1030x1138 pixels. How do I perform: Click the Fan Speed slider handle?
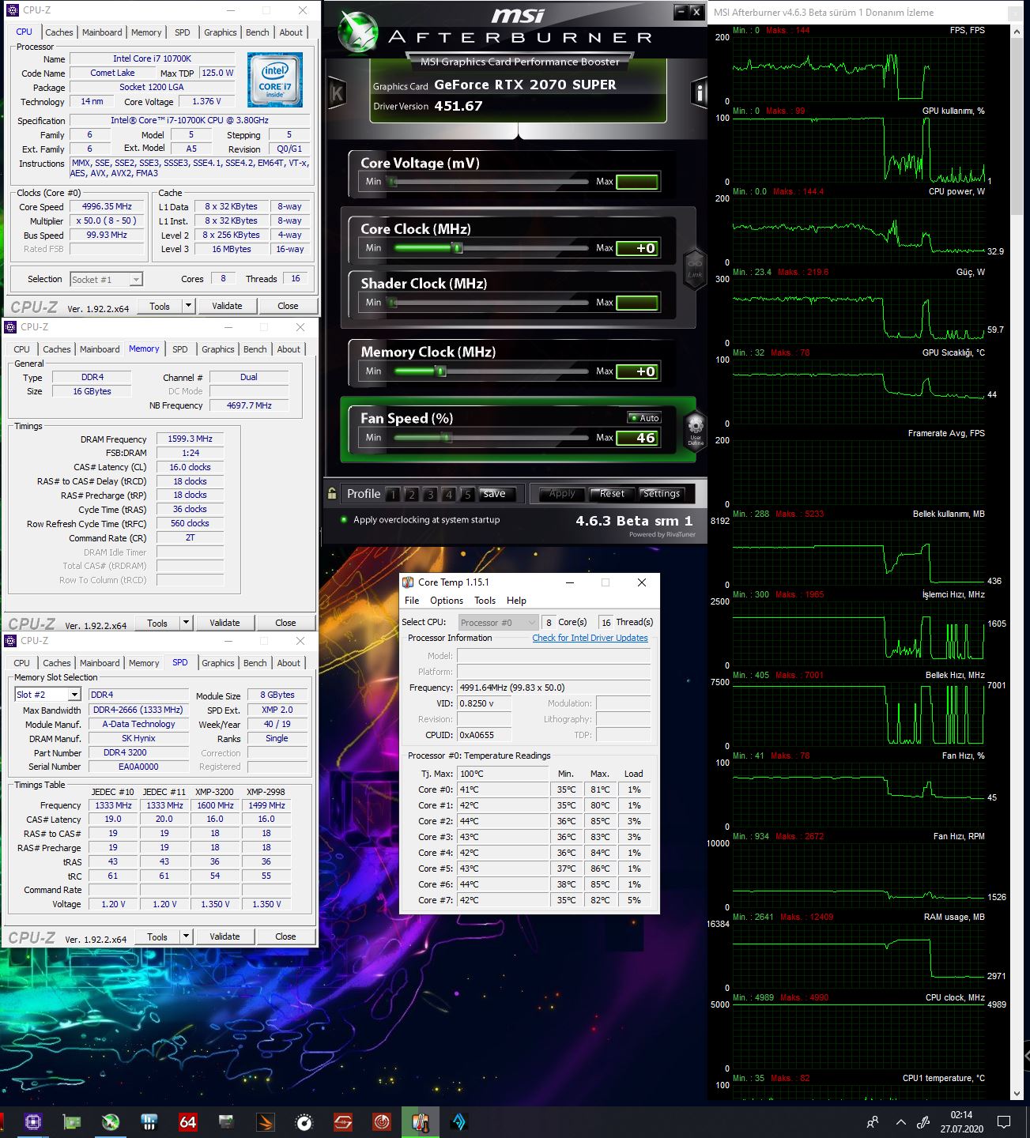click(446, 437)
